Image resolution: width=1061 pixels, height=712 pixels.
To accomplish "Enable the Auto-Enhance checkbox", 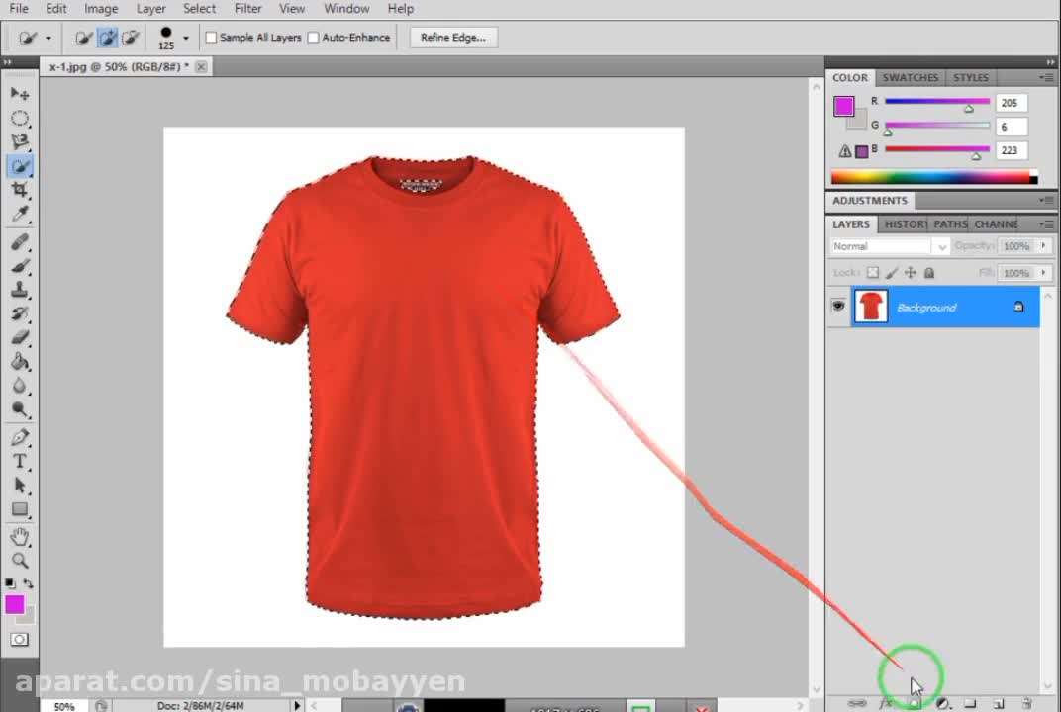I will (x=314, y=38).
